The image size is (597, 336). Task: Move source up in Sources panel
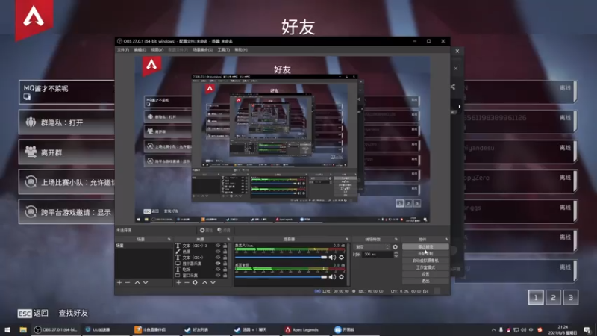tap(204, 283)
